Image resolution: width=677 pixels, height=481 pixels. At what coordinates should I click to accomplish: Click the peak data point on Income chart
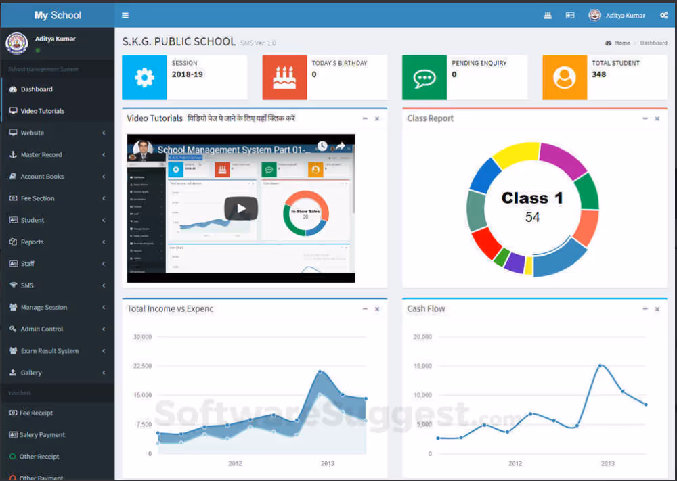pyautogui.click(x=320, y=371)
